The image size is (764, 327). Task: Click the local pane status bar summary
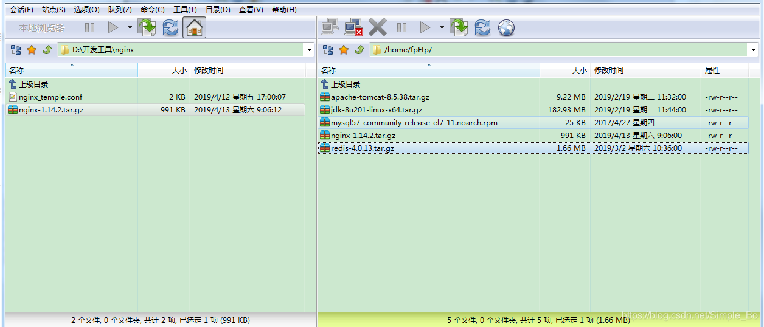[x=161, y=320]
